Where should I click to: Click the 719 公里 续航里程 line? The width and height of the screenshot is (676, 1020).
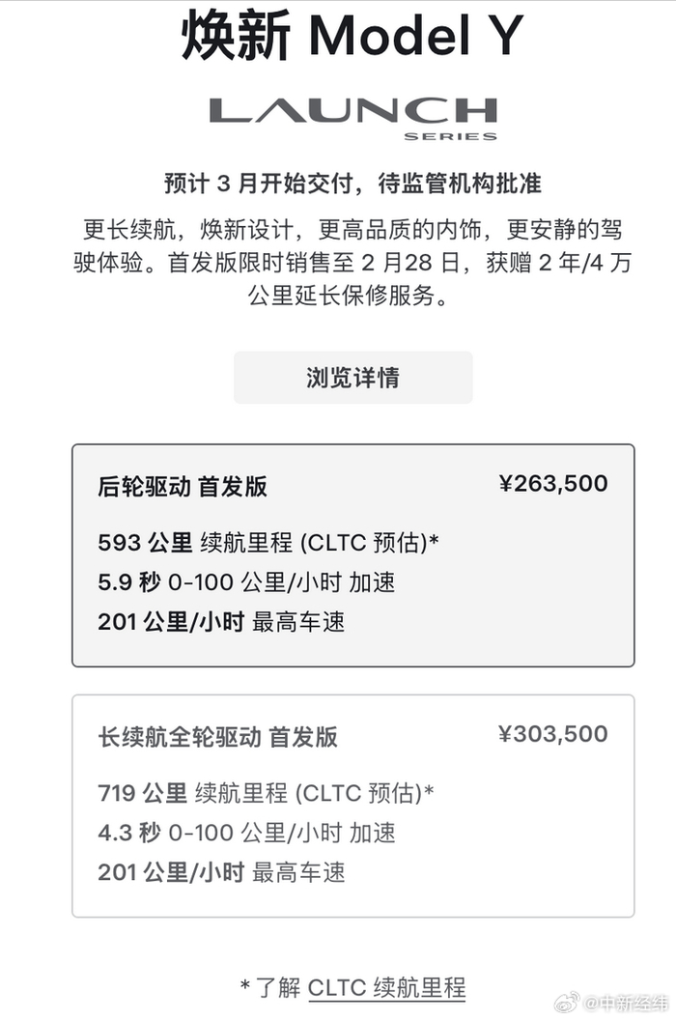coord(266,794)
